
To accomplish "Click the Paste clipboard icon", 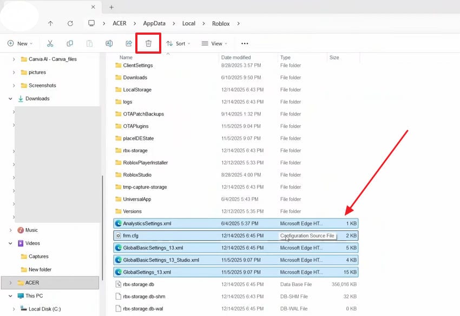I will (x=89, y=43).
